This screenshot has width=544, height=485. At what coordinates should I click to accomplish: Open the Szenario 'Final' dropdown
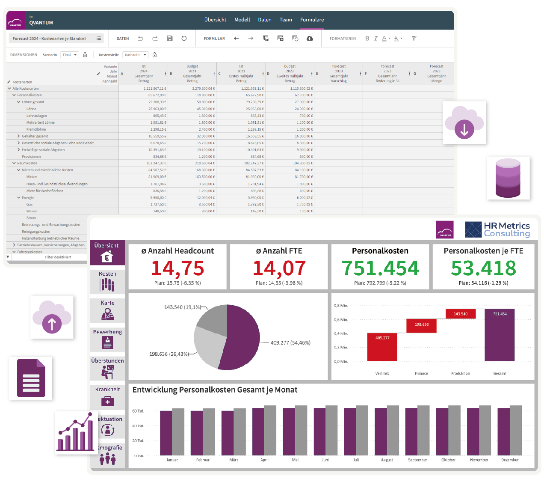[x=70, y=55]
